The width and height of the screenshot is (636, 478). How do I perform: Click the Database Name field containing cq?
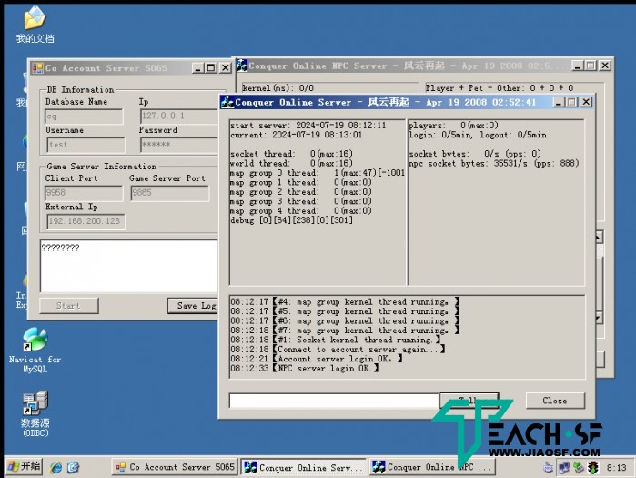pyautogui.click(x=84, y=116)
